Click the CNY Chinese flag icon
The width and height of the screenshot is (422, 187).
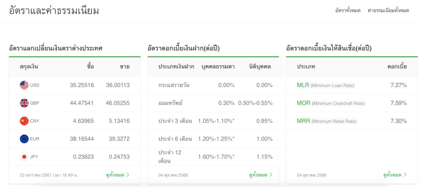(24, 121)
